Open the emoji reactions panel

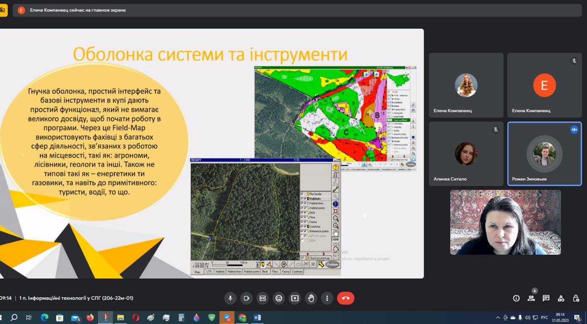pos(279,298)
